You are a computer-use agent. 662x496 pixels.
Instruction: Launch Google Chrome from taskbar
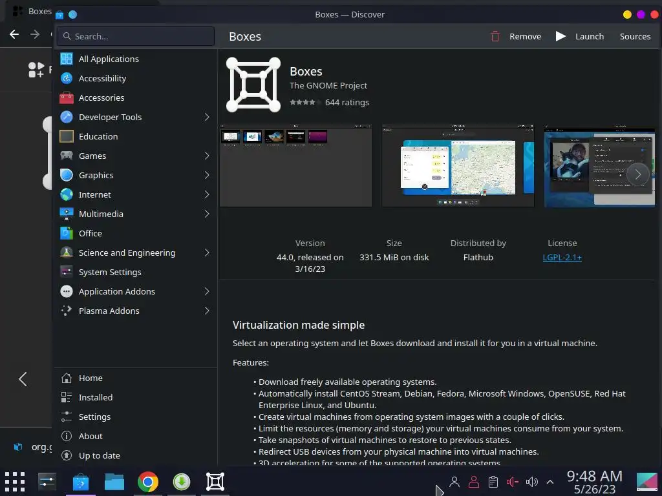[x=148, y=482]
